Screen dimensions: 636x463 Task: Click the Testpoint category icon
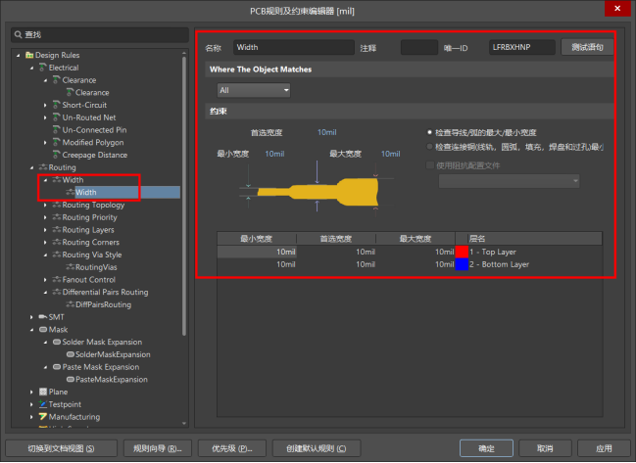coord(43,404)
